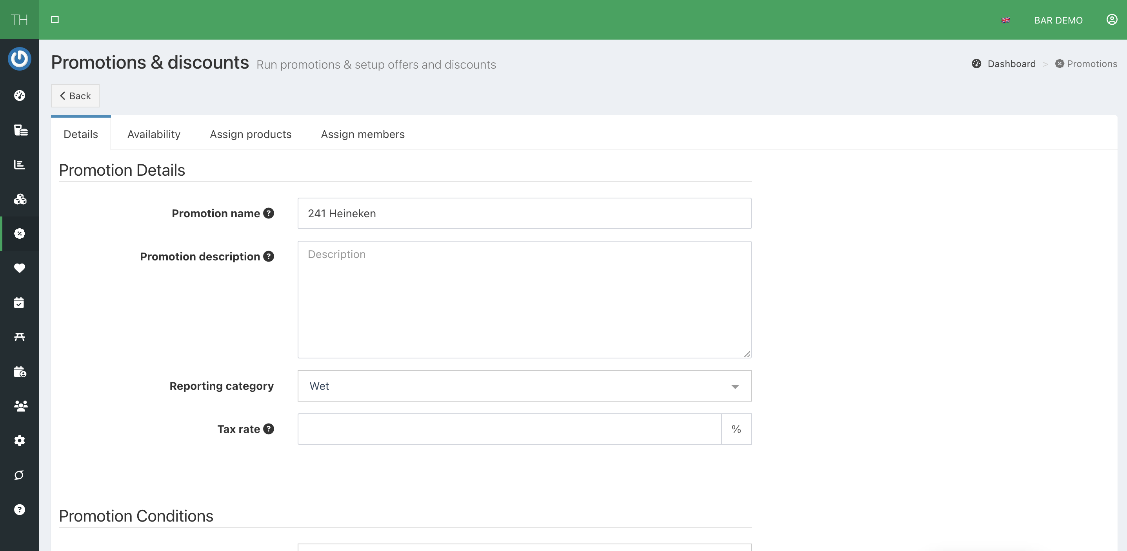The width and height of the screenshot is (1127, 551).
Task: Click the Promotion name help tooltip icon
Action: [x=269, y=213]
